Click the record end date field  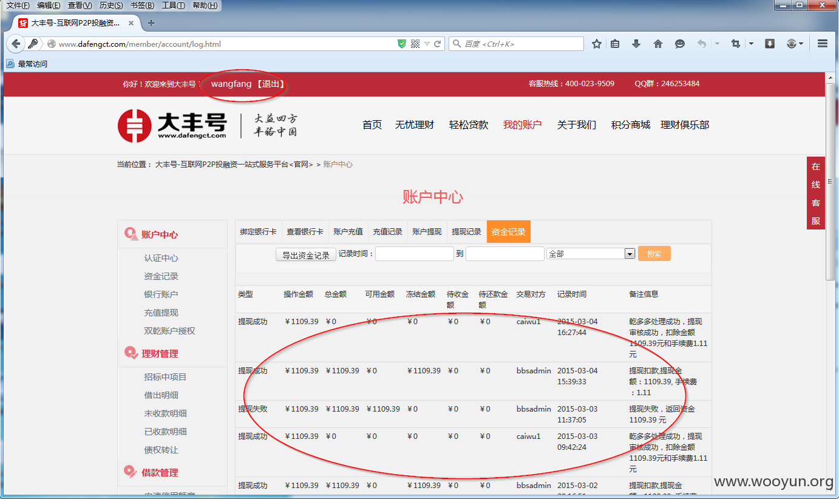pos(505,254)
